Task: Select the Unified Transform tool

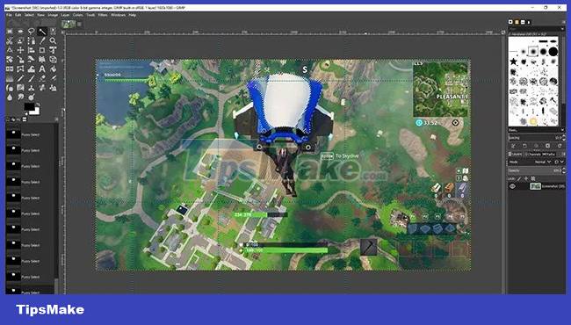Action: [x=54, y=50]
